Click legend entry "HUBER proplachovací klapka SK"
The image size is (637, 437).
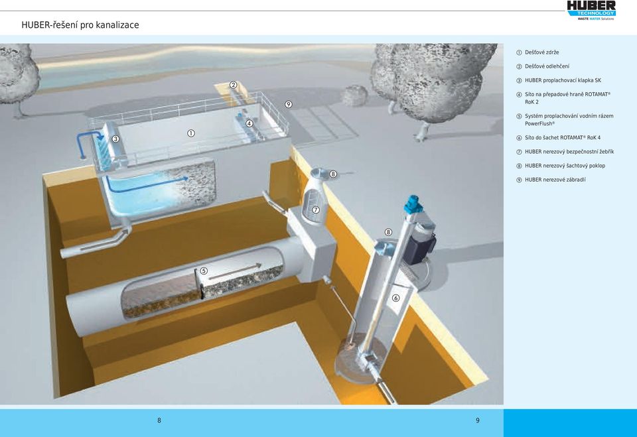click(563, 80)
